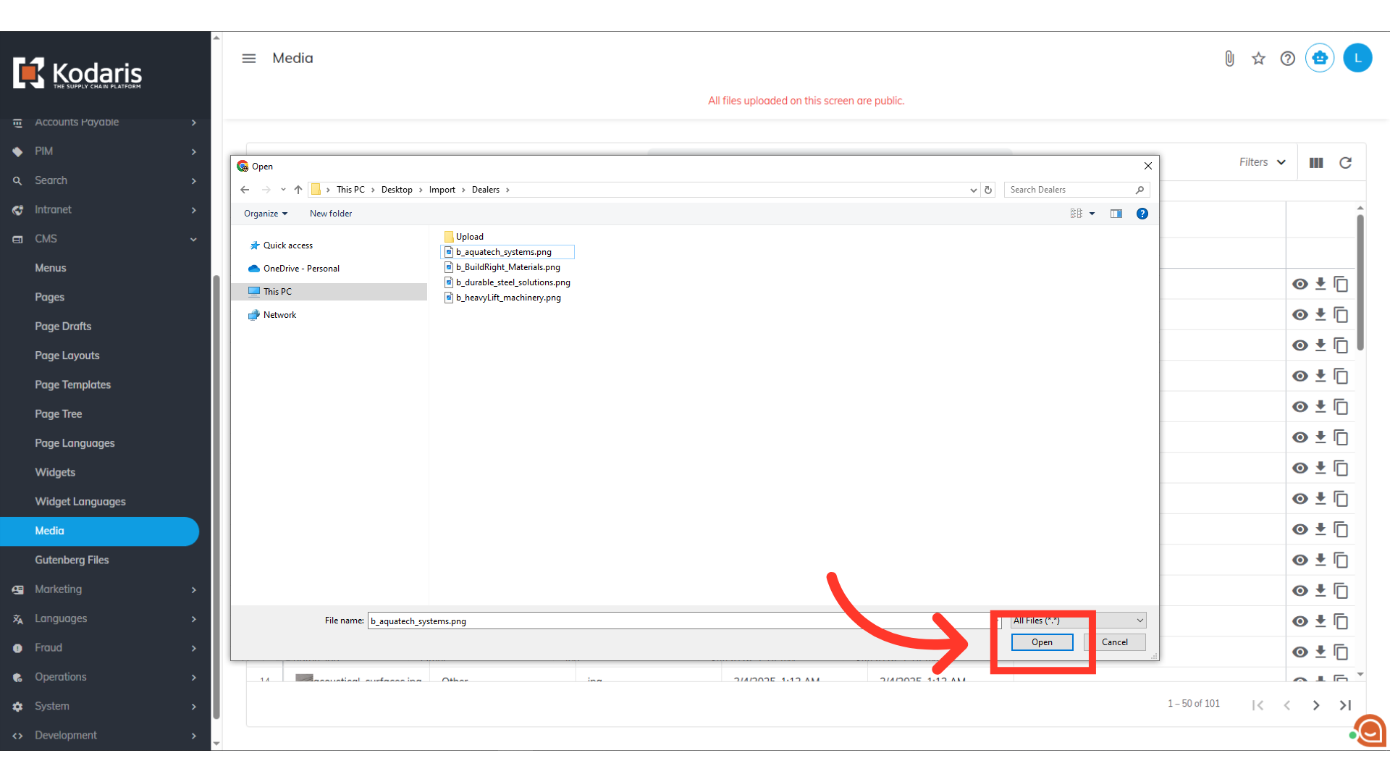Viewport: 1390px width, 782px height.
Task: Open the help question mark icon
Action: (x=1287, y=59)
